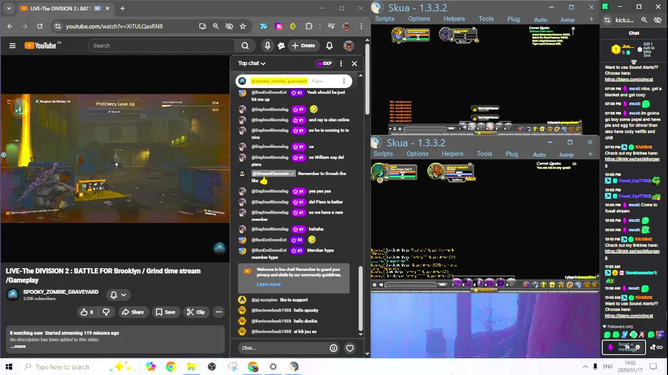This screenshot has width=668, height=375.
Task: Like the video with thumbs up
Action: 86,312
